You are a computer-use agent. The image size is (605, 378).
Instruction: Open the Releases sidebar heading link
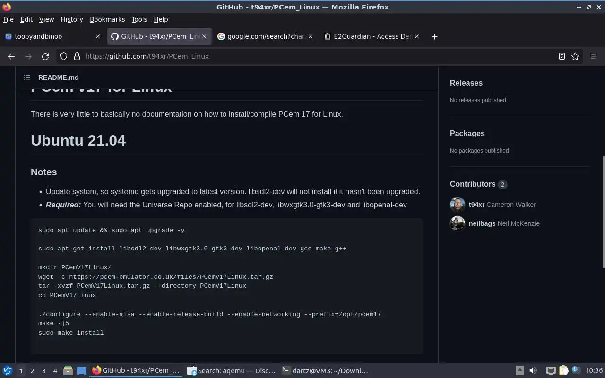pos(466,83)
